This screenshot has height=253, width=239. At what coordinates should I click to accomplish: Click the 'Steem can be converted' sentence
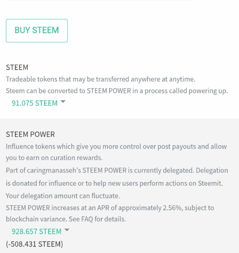pyautogui.click(x=117, y=91)
